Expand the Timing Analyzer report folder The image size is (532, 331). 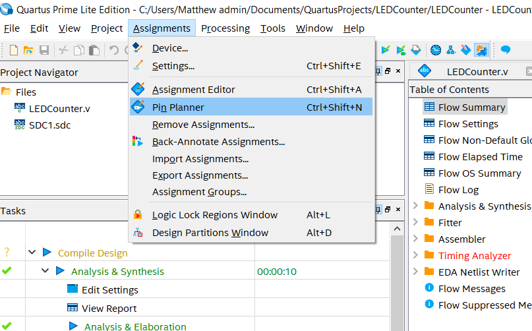point(415,255)
